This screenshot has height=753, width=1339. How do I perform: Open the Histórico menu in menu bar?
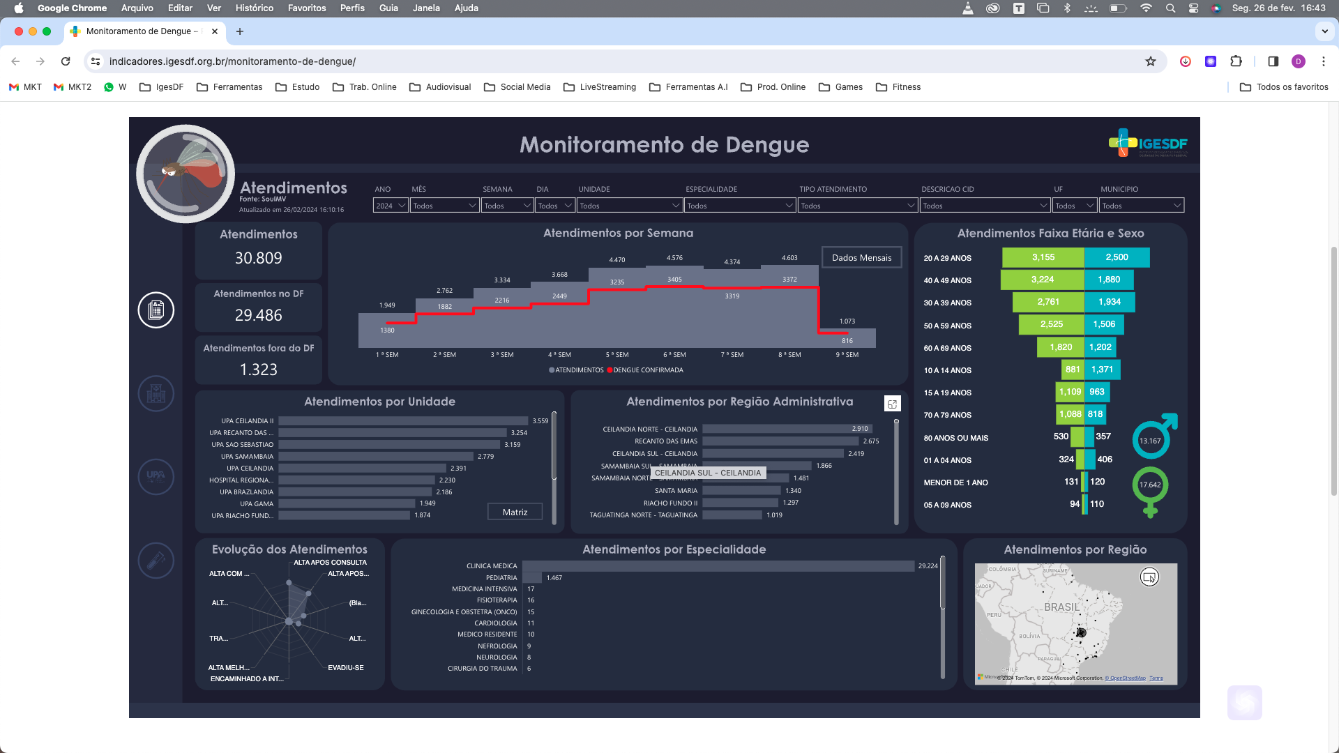pyautogui.click(x=254, y=8)
